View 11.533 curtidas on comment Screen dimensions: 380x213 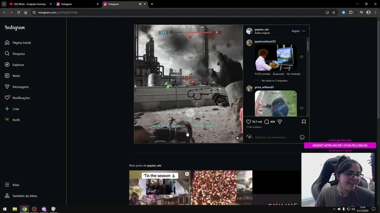point(262,74)
